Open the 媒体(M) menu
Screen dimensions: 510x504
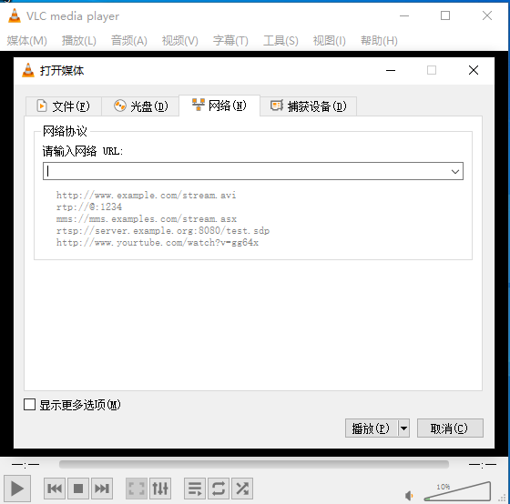27,41
